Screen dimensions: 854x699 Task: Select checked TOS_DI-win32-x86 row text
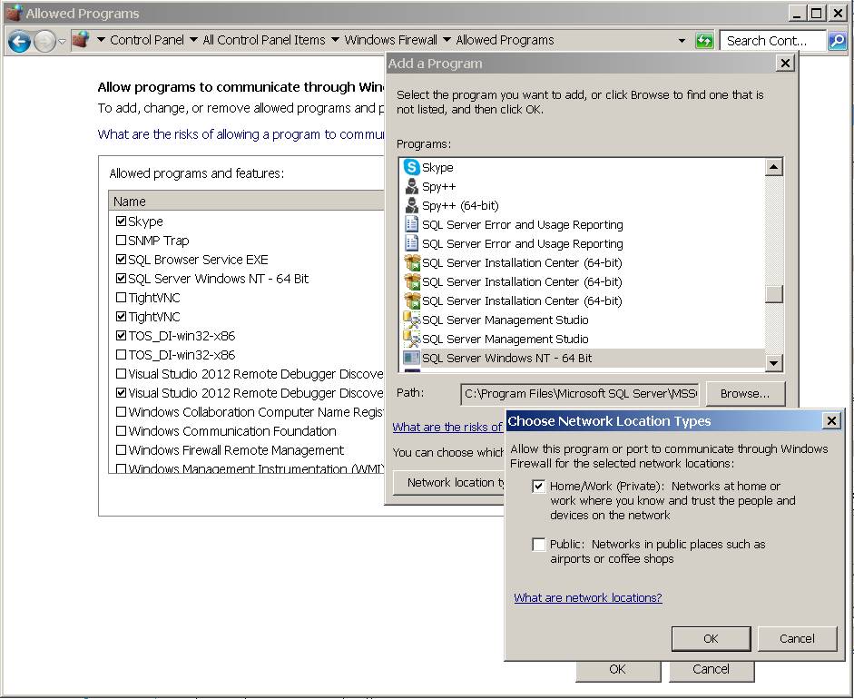[182, 336]
